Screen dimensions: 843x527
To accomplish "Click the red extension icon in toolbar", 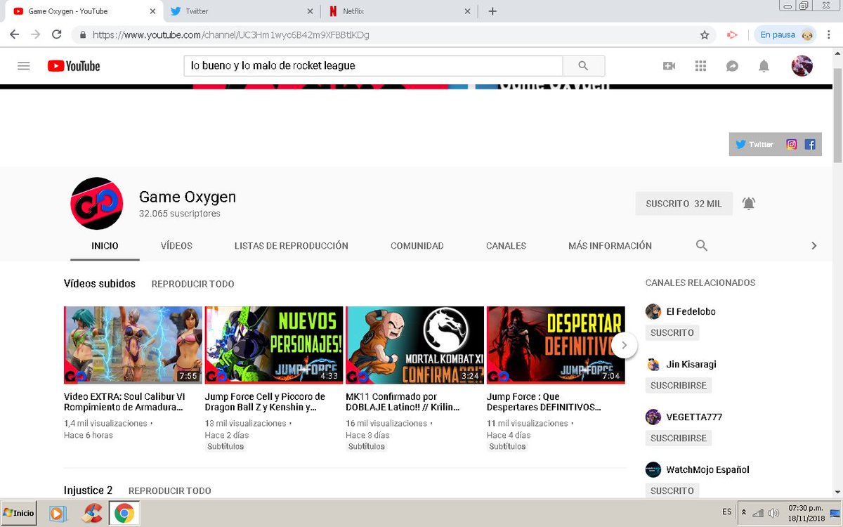I will (x=732, y=34).
